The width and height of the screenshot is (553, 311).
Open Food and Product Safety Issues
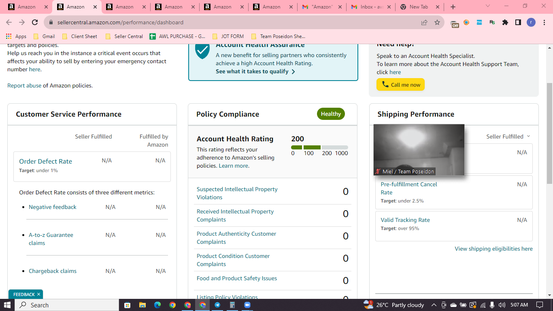237,278
